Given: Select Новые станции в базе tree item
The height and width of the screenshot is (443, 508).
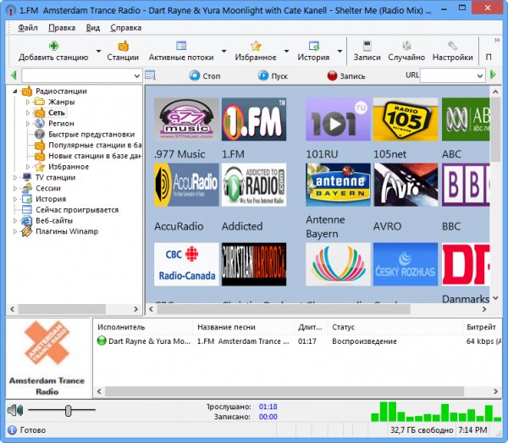Looking at the screenshot, I should click(95, 156).
